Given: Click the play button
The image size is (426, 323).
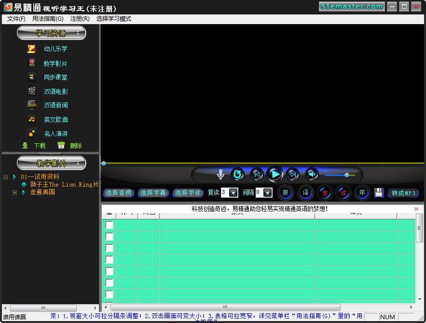Looking at the screenshot, I should (275, 174).
